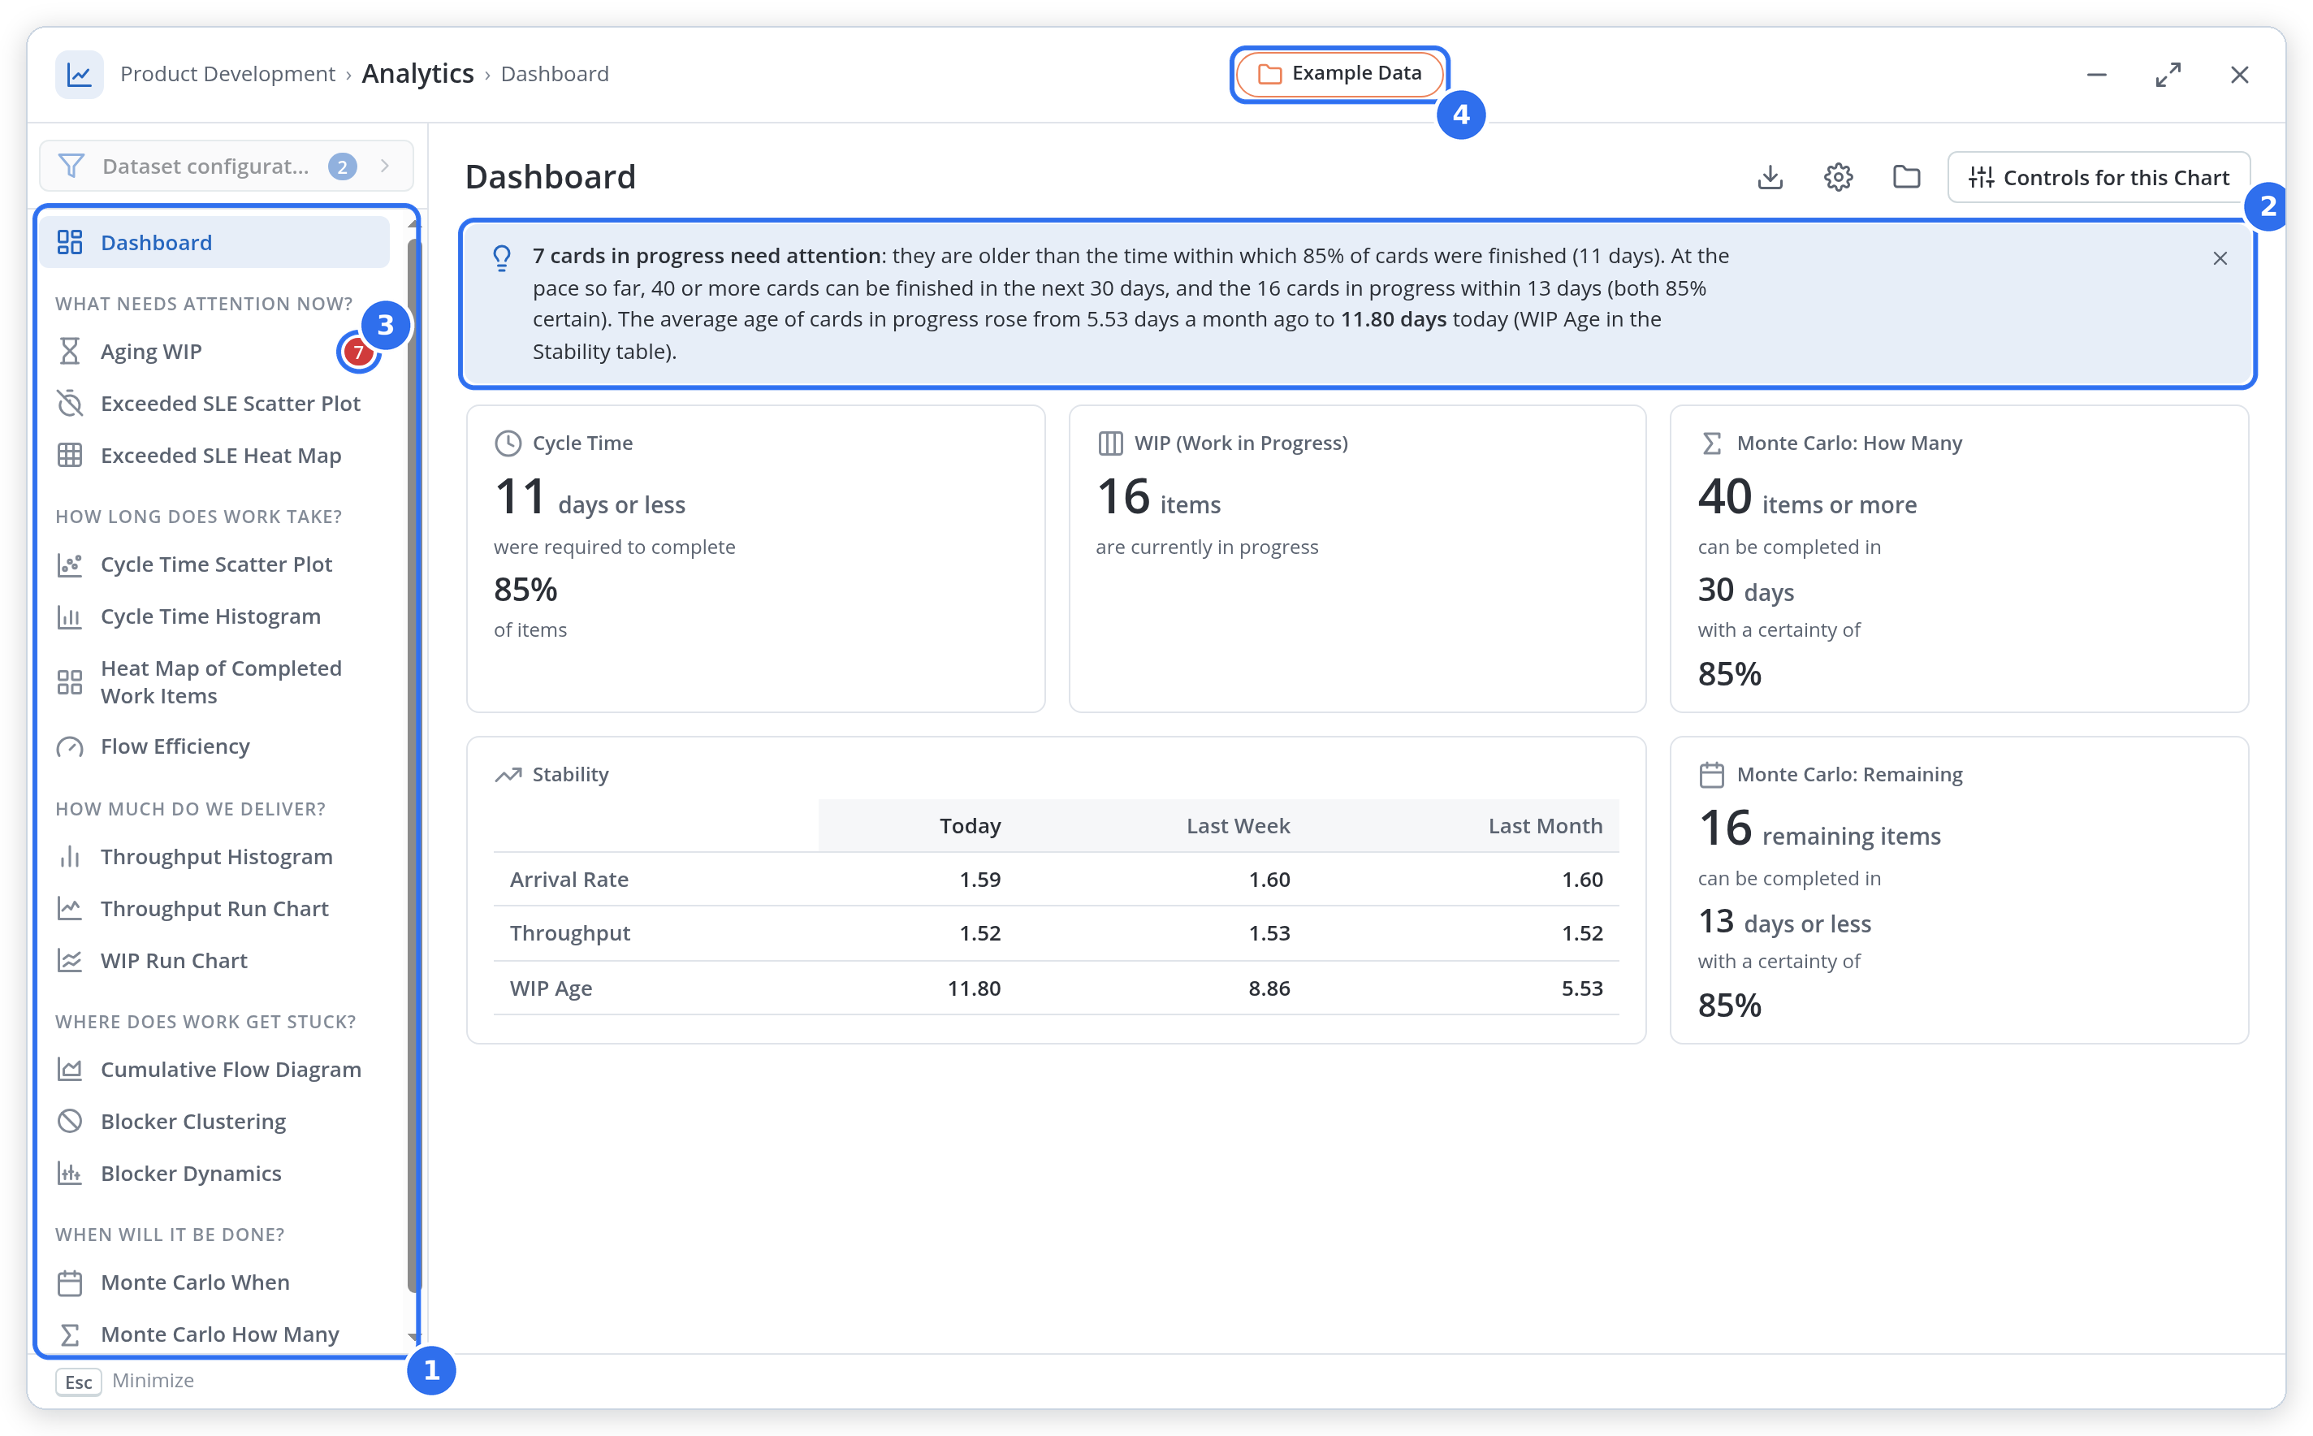Click the Cycle Time card clock icon
Image resolution: width=2313 pixels, height=1436 pixels.
(x=508, y=443)
